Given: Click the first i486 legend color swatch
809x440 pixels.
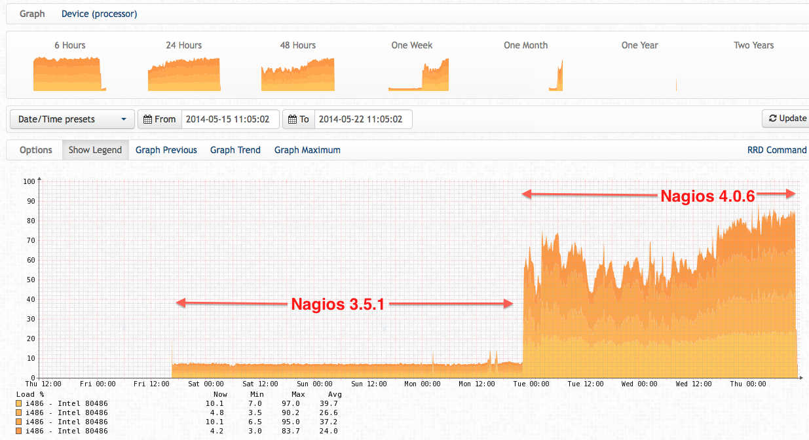Looking at the screenshot, I should (18, 404).
